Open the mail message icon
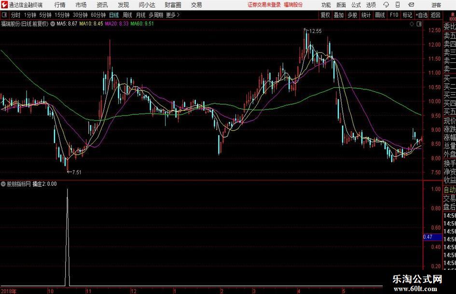The height and width of the screenshot is (294, 456). coord(411,5)
